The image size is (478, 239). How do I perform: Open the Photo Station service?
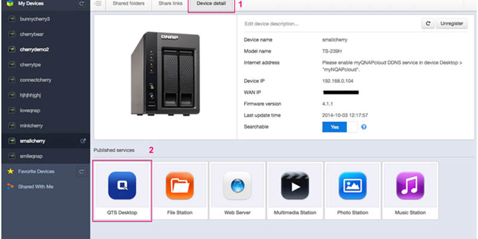coord(353,185)
